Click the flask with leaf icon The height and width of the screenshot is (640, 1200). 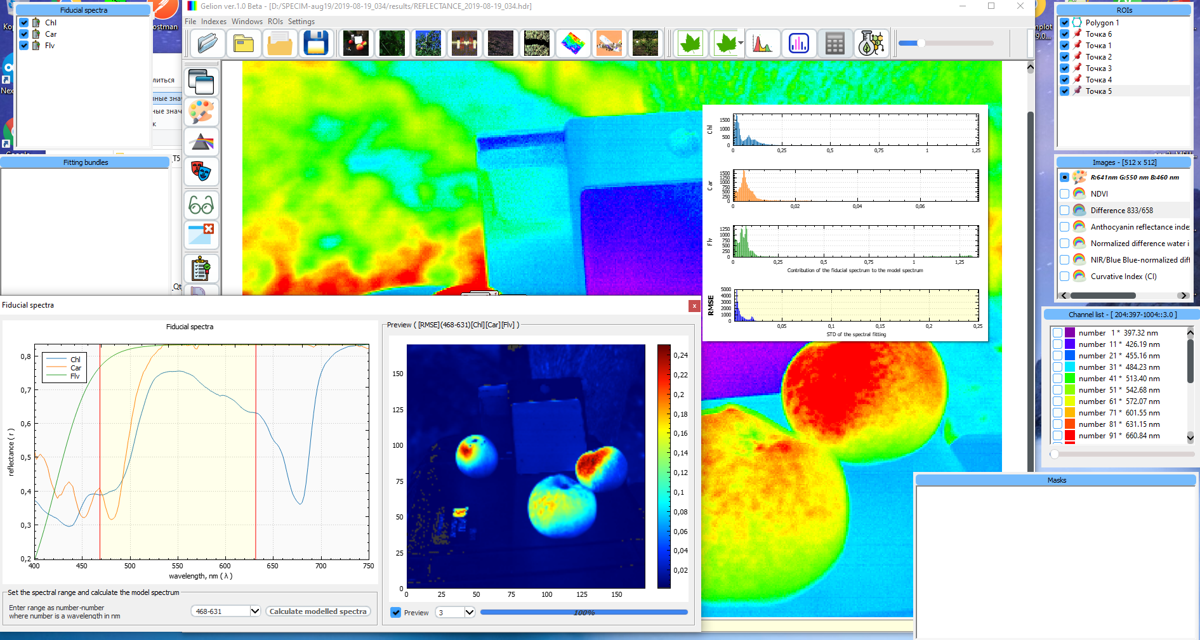[871, 44]
